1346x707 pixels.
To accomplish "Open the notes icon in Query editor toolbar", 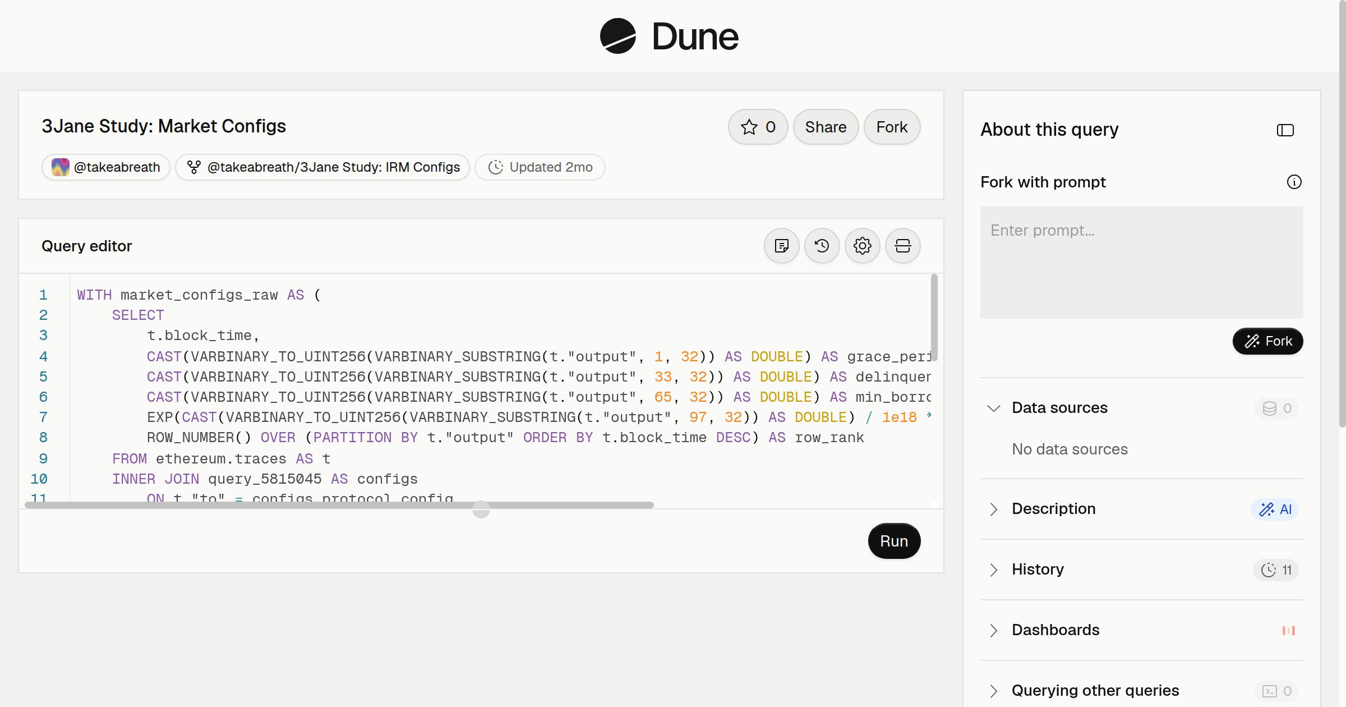I will [781, 246].
